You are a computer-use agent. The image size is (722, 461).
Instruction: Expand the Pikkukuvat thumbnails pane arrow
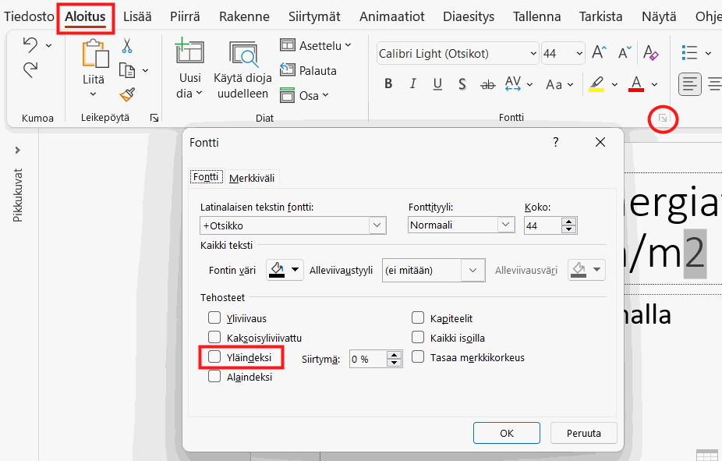17,150
